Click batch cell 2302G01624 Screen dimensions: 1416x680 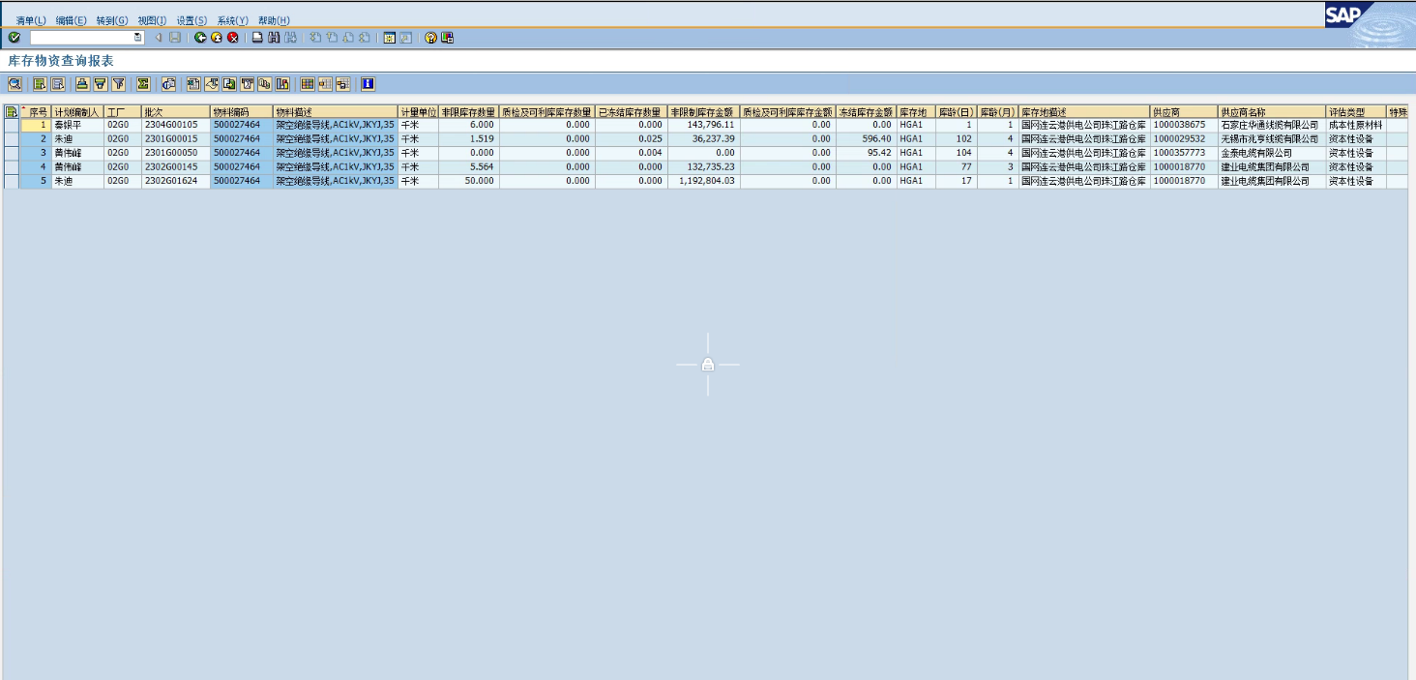176,181
